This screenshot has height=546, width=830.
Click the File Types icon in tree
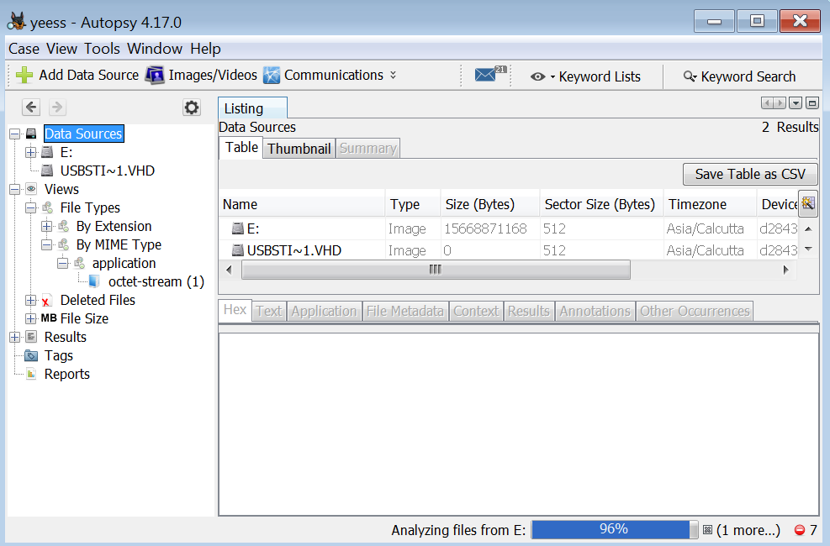point(48,207)
